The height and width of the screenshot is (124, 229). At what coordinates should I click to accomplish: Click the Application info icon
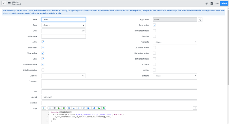[x=200, y=19]
